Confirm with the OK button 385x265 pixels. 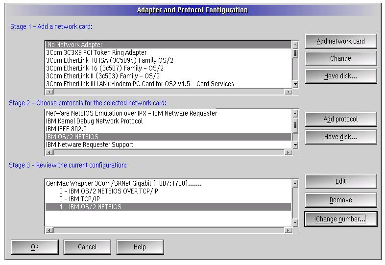[35, 247]
